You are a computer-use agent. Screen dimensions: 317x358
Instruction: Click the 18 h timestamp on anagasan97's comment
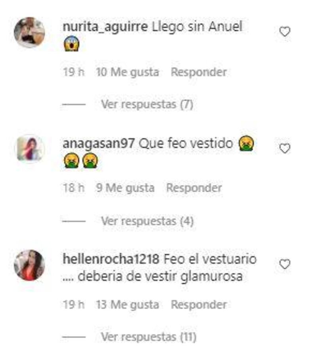(74, 188)
